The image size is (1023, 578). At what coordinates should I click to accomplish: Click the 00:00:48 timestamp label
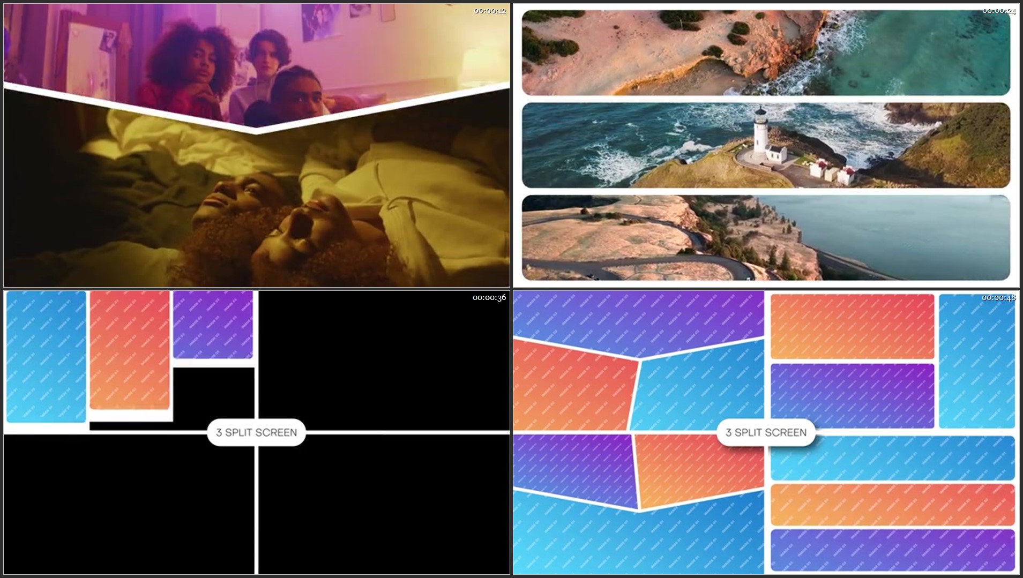click(x=998, y=297)
